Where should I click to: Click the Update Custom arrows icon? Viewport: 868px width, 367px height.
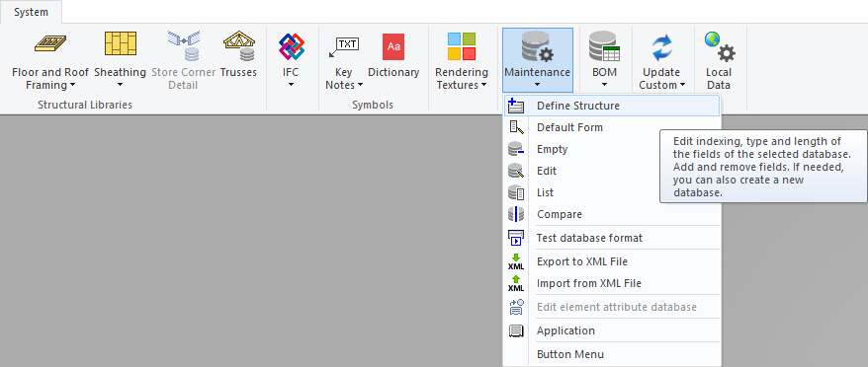point(662,46)
